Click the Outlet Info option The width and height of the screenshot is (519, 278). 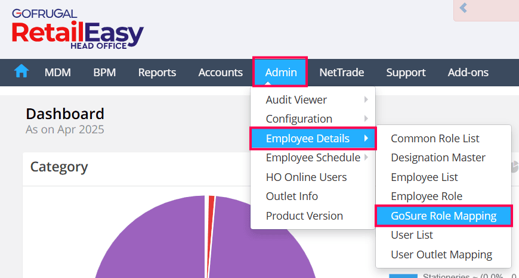click(x=292, y=196)
